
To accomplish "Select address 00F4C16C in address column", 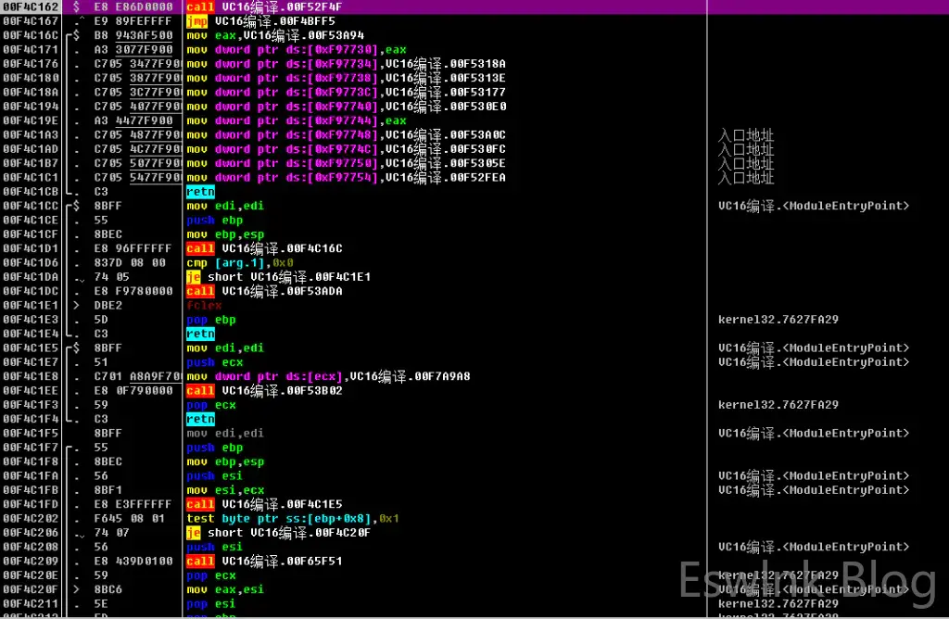I will 31,35.
